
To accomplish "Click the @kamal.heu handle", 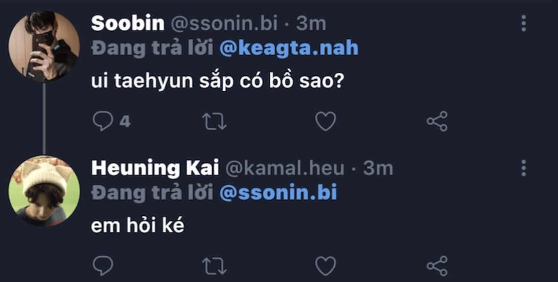I will [x=284, y=168].
